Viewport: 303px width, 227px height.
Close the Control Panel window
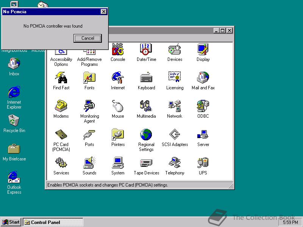tap(230, 31)
